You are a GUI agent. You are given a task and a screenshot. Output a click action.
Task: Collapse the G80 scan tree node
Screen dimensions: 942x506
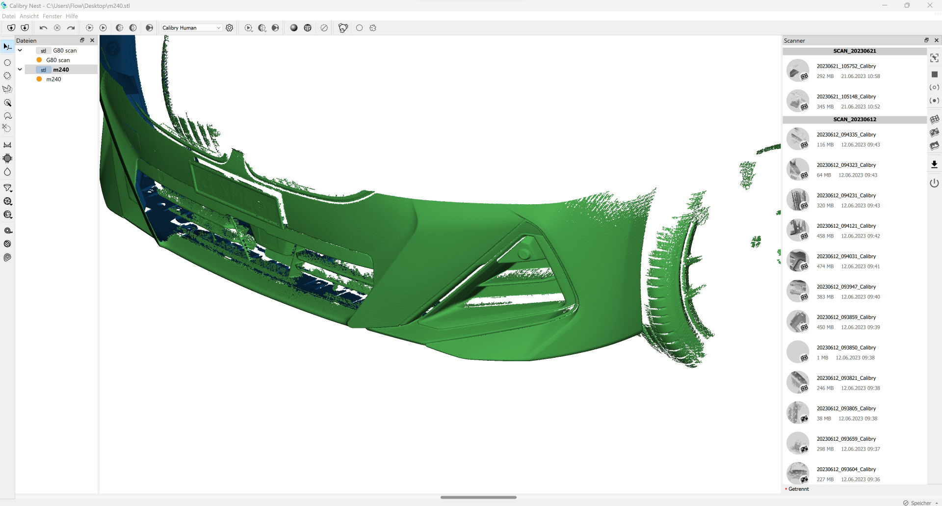[20, 51]
